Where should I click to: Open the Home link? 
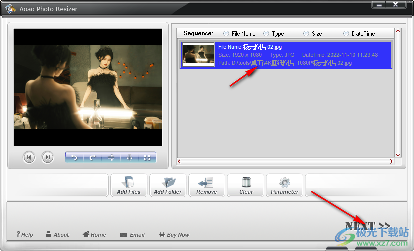tap(94, 235)
